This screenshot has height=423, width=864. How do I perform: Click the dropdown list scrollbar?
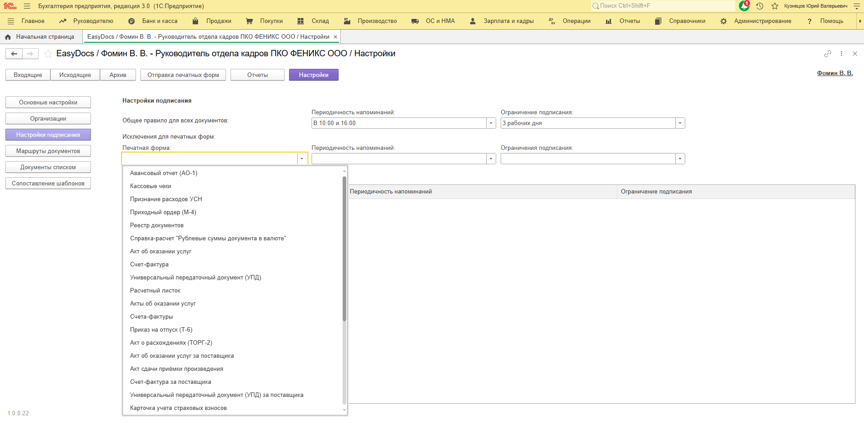pos(344,248)
